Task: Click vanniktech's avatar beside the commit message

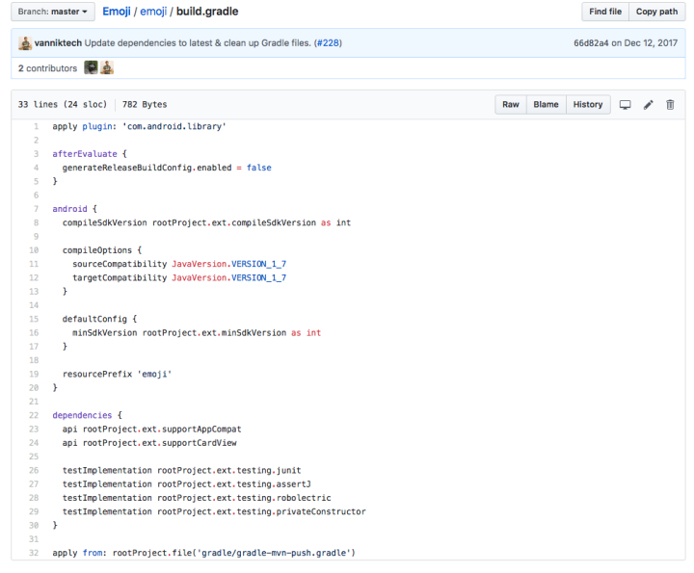Action: 24,43
